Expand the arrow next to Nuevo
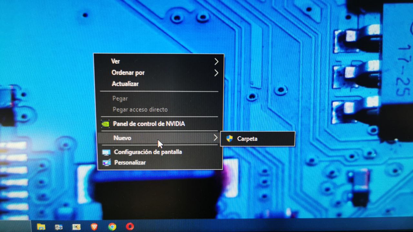 [x=215, y=138]
